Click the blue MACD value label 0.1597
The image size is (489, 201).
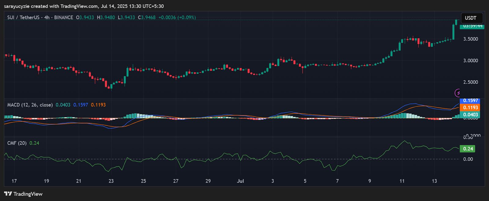(470, 101)
